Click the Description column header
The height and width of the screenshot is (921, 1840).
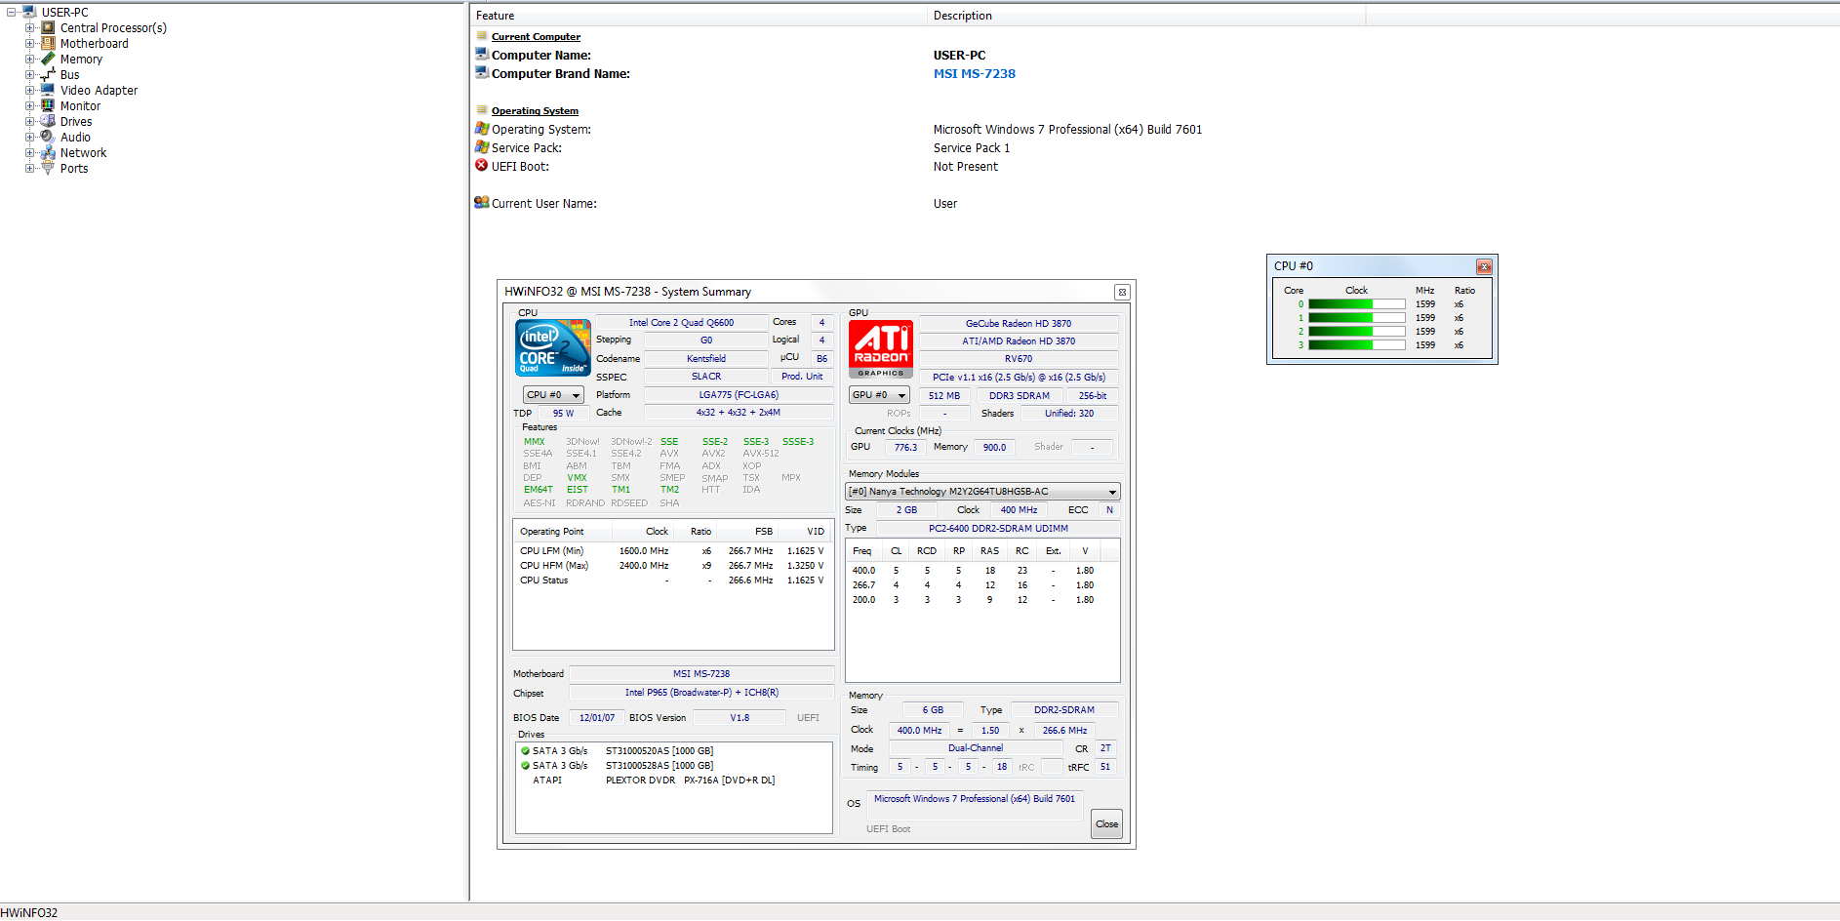tap(1146, 16)
